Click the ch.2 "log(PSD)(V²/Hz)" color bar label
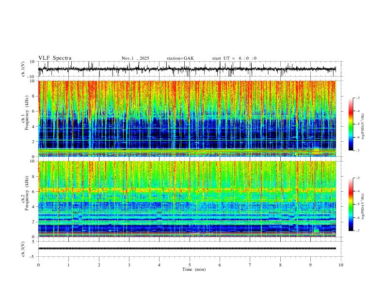384x297 pixels. click(x=363, y=207)
